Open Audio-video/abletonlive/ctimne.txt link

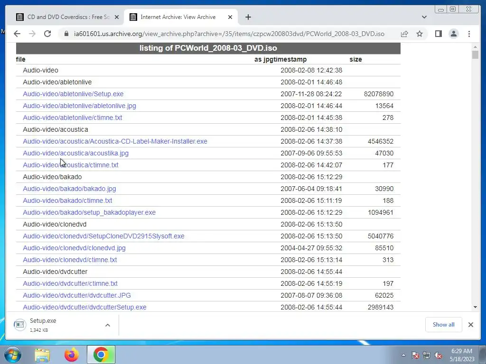coord(73,118)
